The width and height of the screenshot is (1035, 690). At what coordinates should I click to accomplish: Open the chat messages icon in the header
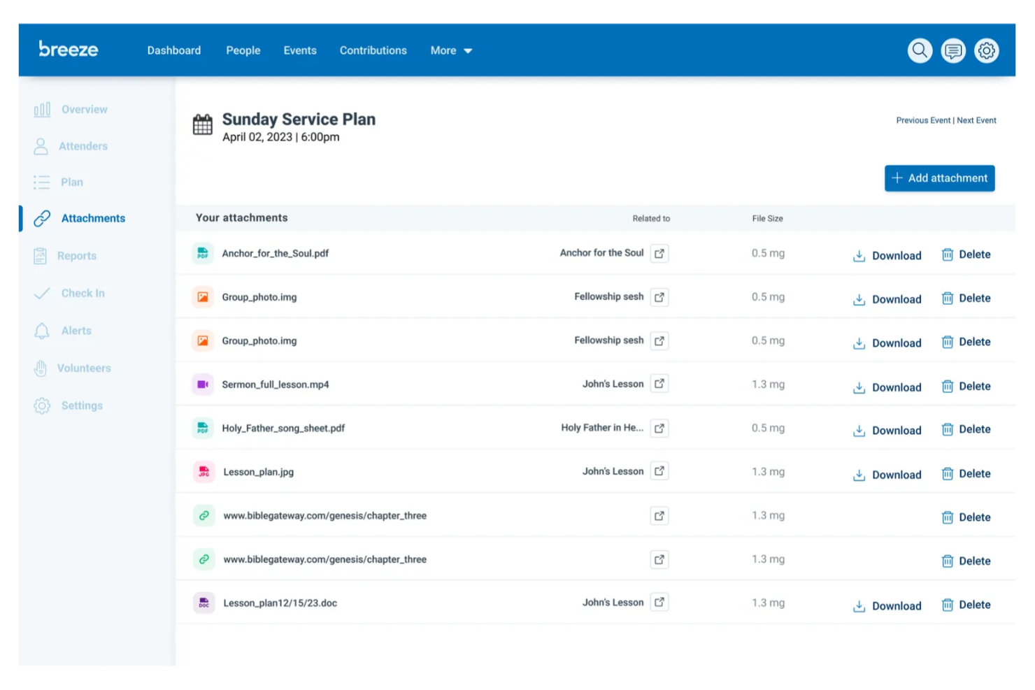pyautogui.click(x=953, y=50)
